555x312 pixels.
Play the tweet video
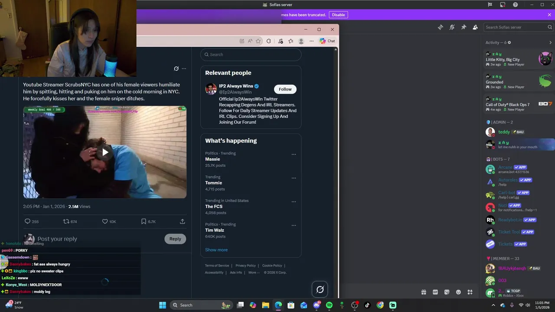point(105,152)
